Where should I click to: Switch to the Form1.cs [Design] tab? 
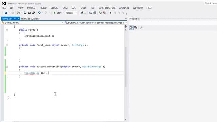(31, 19)
